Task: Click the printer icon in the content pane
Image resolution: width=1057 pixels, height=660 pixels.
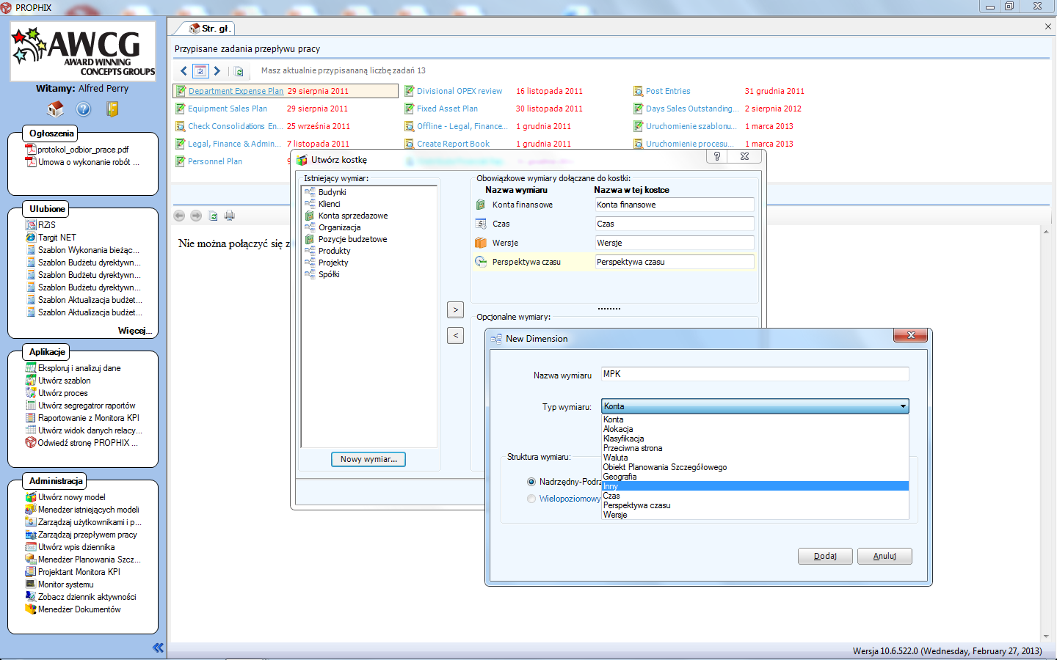Action: (230, 216)
